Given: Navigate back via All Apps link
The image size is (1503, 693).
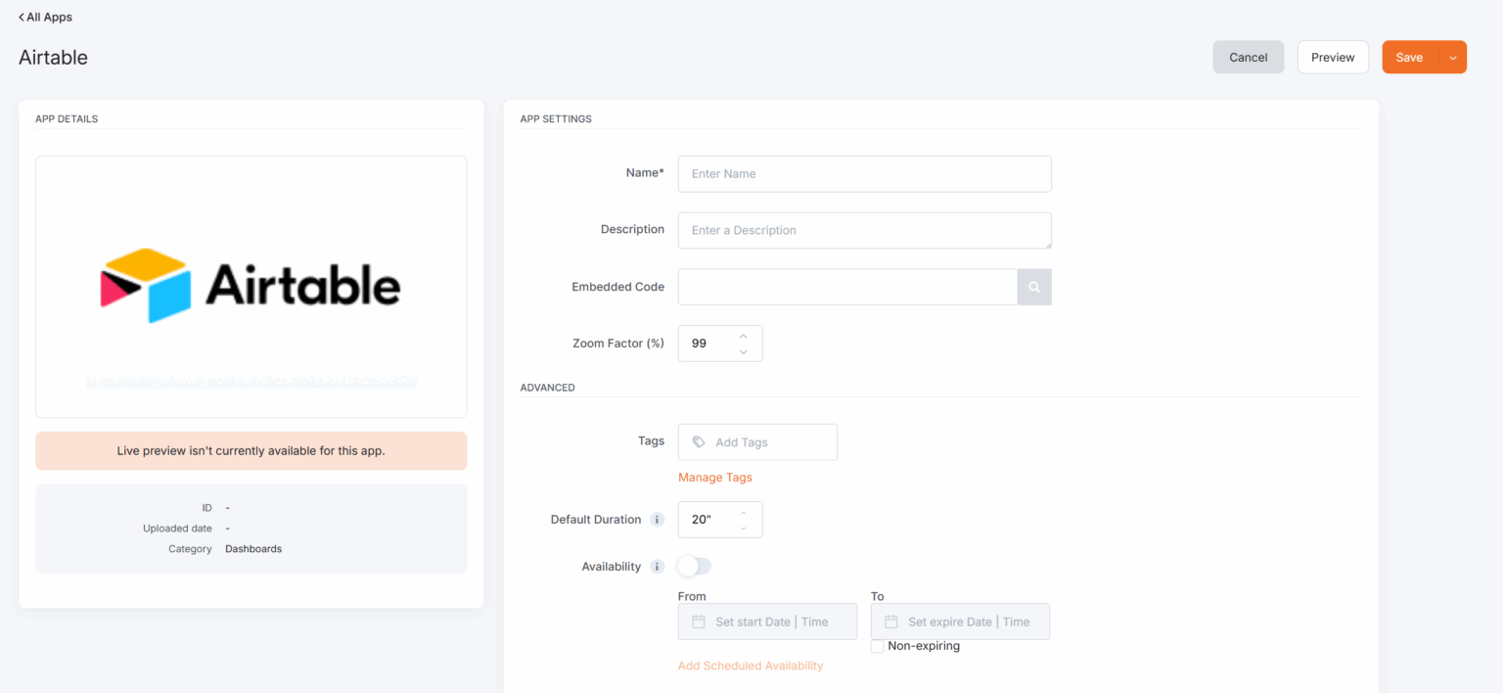Looking at the screenshot, I should click(47, 16).
